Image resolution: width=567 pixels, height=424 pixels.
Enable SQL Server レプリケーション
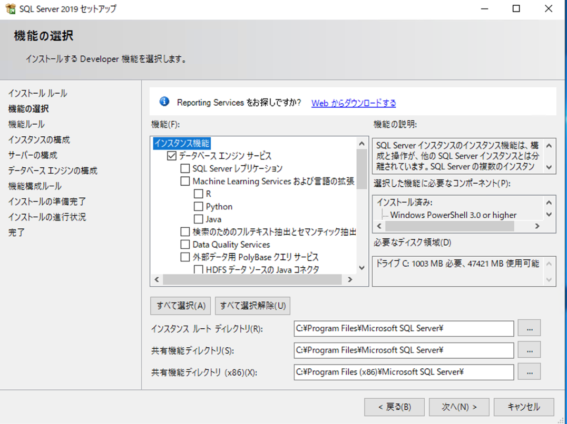pyautogui.click(x=185, y=168)
